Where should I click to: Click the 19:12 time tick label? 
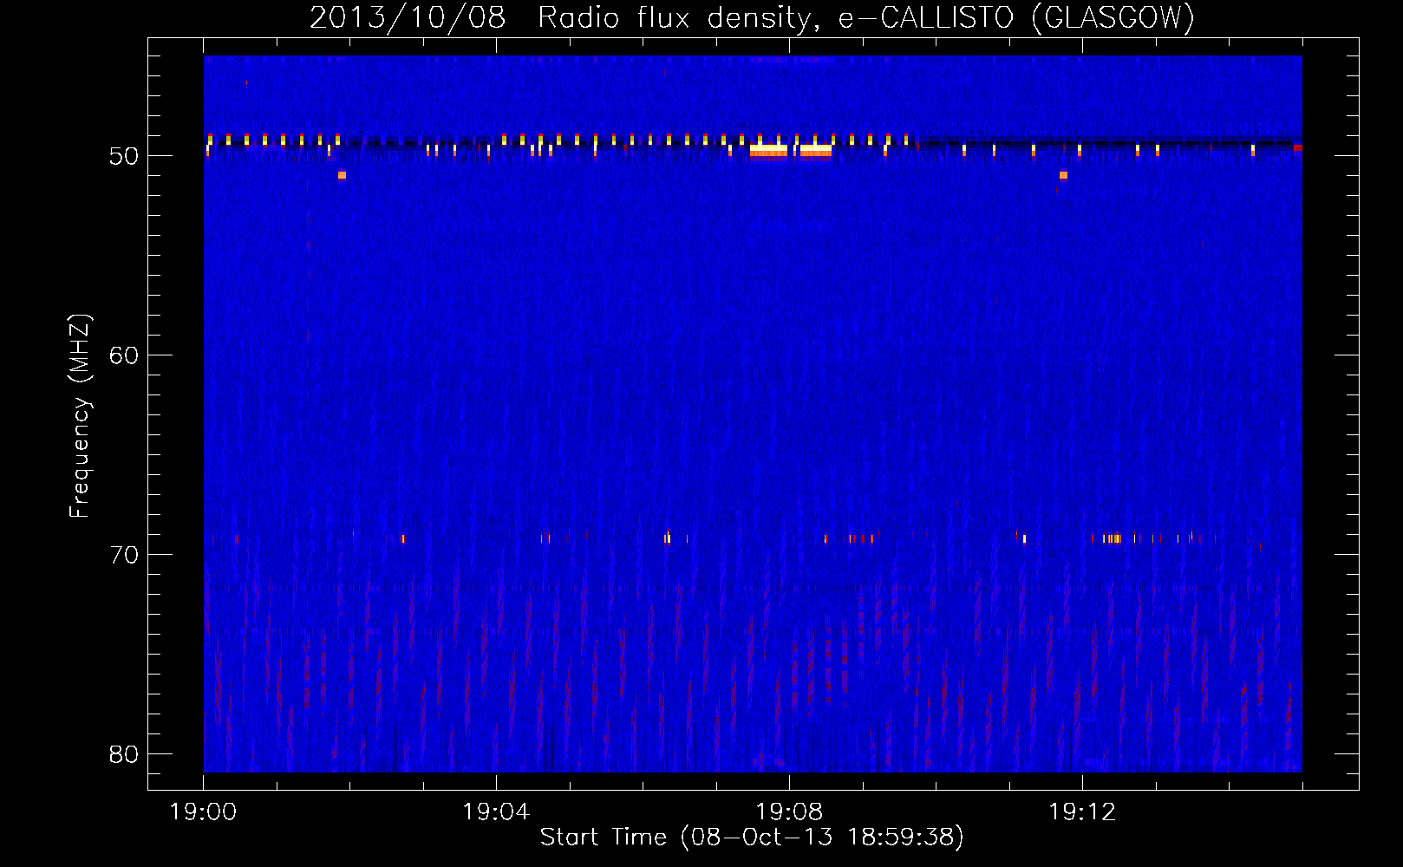click(1082, 812)
